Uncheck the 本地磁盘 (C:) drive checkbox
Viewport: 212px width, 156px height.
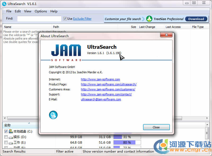pyautogui.click(x=6, y=131)
